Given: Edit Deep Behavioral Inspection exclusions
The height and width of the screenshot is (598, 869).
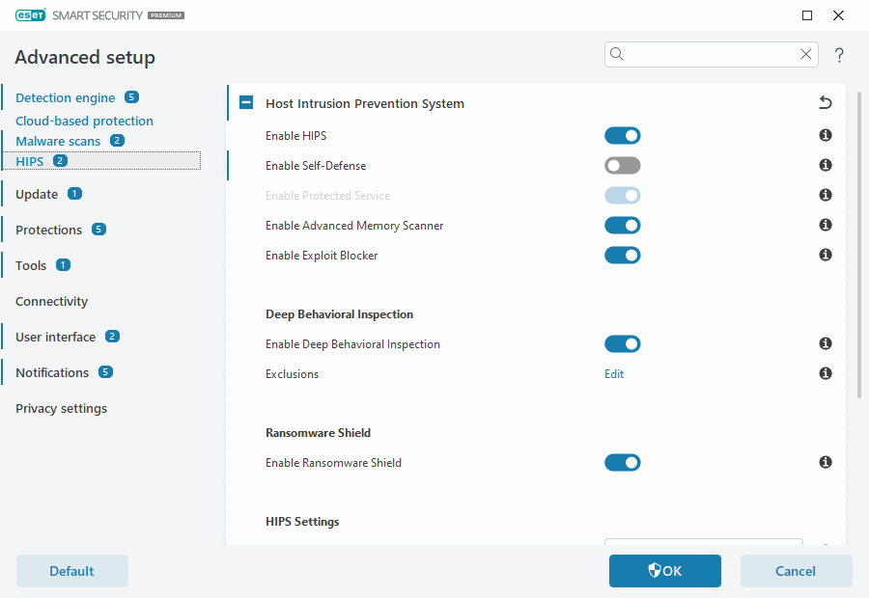Looking at the screenshot, I should coord(614,374).
